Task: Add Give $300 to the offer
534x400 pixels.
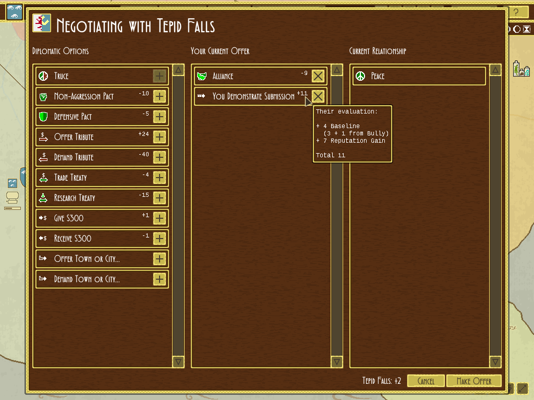Action: [160, 218]
